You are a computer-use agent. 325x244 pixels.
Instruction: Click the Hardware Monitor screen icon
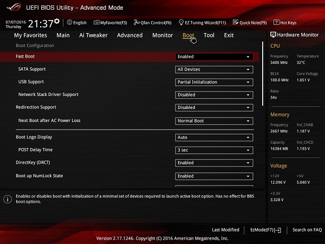click(273, 35)
